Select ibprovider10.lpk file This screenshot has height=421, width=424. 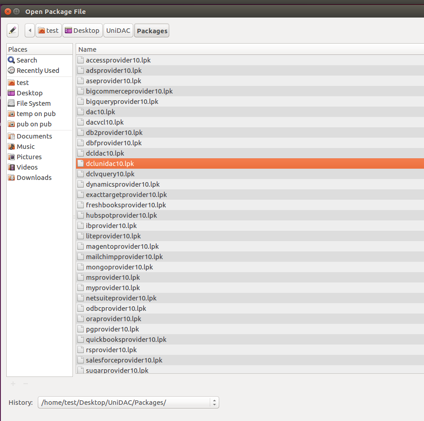click(x=250, y=226)
